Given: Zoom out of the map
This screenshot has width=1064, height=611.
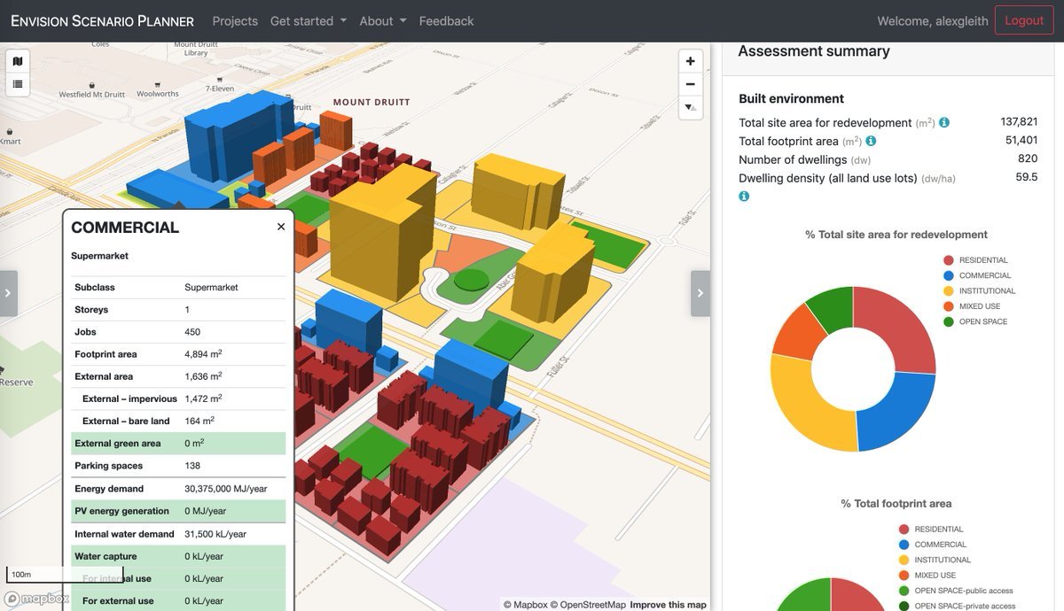Looking at the screenshot, I should [x=691, y=84].
